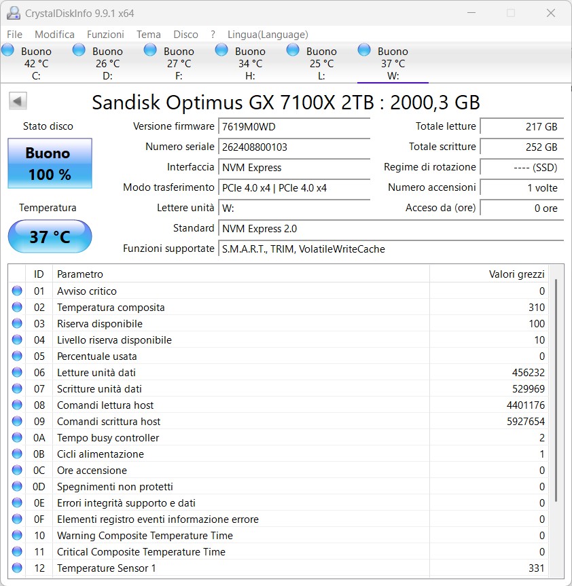The height and width of the screenshot is (586, 572).
Task: Click the Funzioni supportate field
Action: 391,249
